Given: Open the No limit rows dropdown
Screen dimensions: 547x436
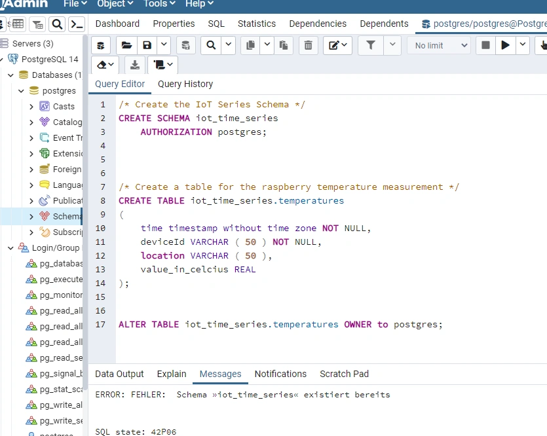Looking at the screenshot, I should (440, 46).
